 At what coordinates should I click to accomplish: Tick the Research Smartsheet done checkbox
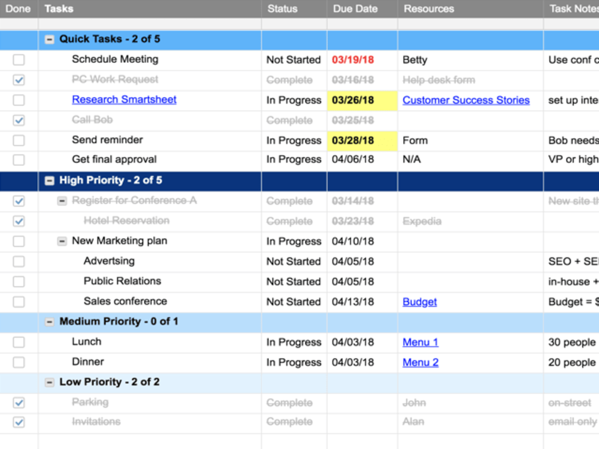click(x=19, y=100)
